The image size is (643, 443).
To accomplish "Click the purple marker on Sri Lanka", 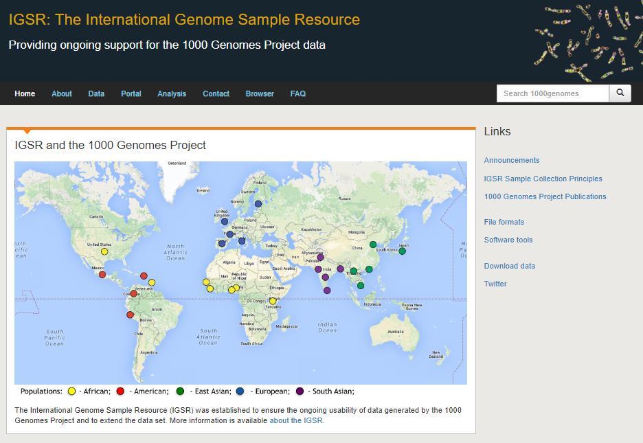I will (327, 291).
